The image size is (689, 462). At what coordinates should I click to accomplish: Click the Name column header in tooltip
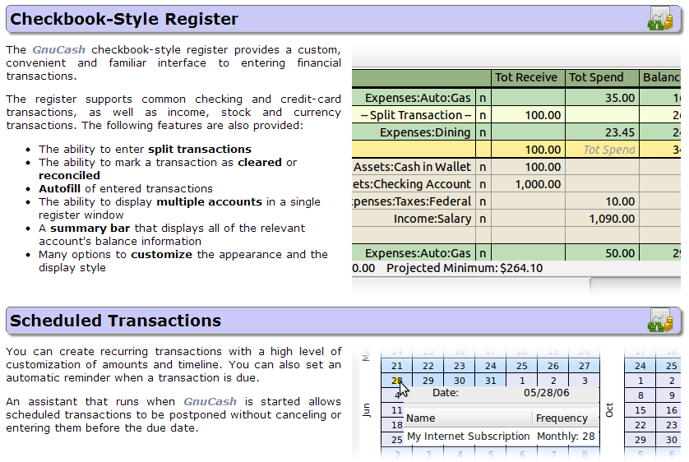point(468,418)
